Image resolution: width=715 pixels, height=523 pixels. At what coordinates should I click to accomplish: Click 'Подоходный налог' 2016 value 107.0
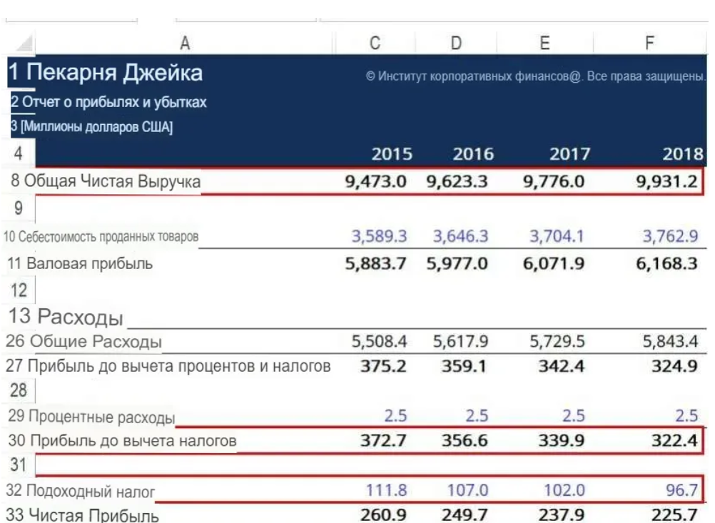click(467, 491)
